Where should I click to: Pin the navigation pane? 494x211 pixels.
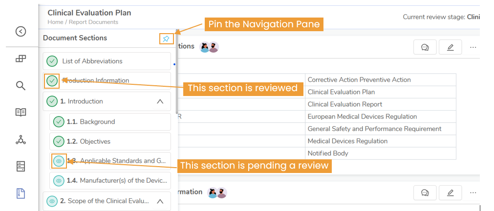point(166,39)
